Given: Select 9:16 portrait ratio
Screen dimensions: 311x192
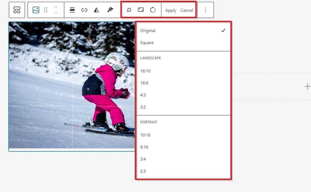Looking at the screenshot, I should [144, 147].
